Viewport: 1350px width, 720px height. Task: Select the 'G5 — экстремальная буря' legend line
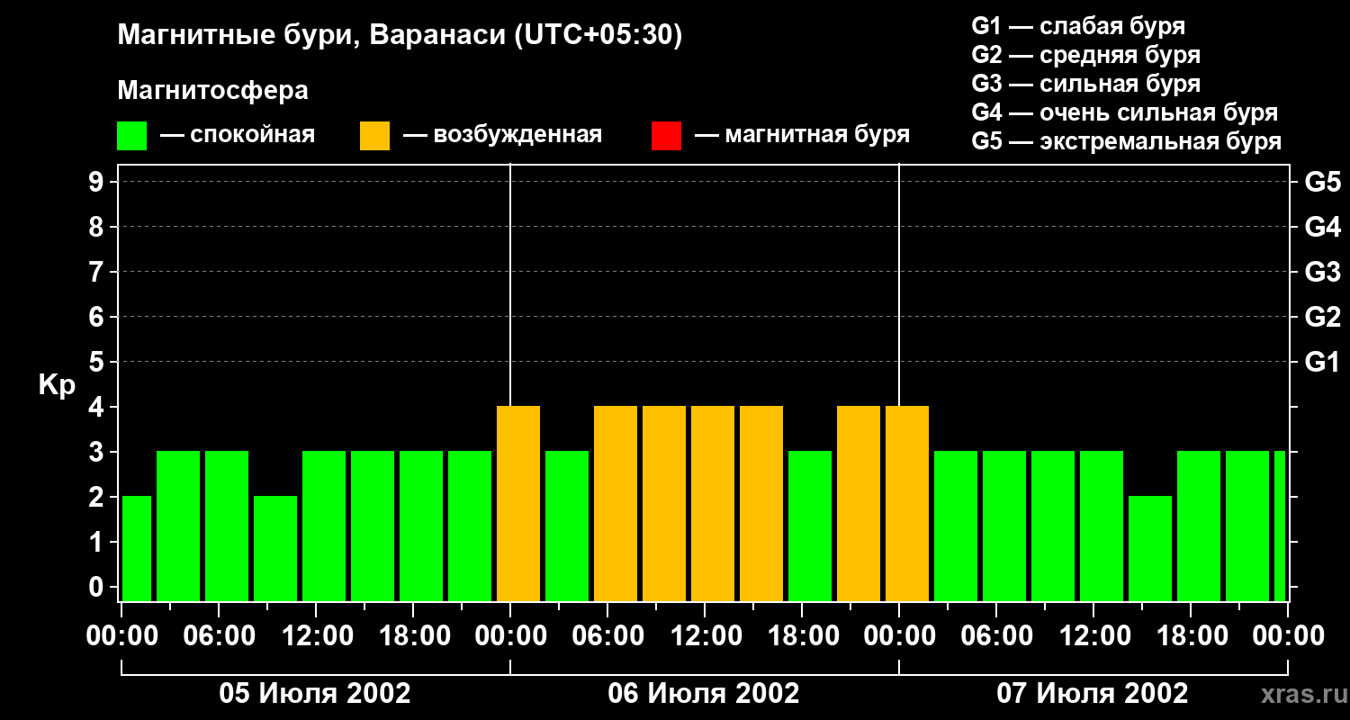point(1127,141)
